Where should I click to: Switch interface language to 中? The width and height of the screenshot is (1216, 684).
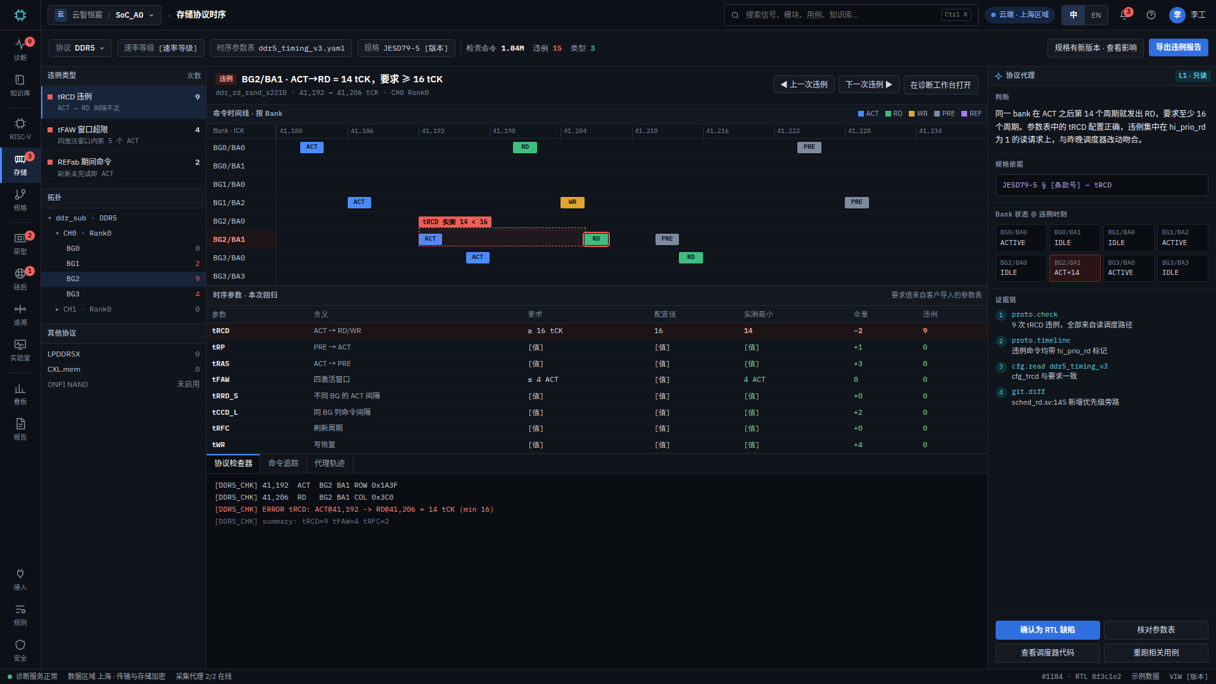pyautogui.click(x=1073, y=15)
